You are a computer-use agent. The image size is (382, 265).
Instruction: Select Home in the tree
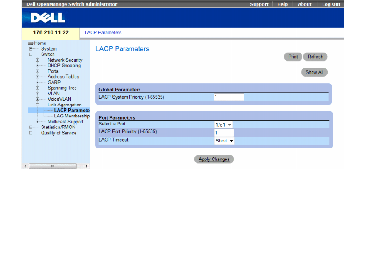pos(40,43)
